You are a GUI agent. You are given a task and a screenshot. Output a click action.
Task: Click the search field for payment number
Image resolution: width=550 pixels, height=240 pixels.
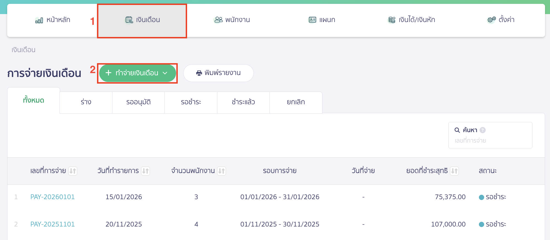coord(490,141)
